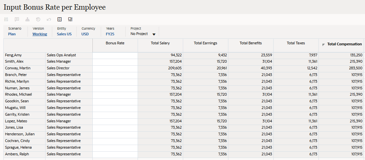Click the USD currency value

pos(85,34)
